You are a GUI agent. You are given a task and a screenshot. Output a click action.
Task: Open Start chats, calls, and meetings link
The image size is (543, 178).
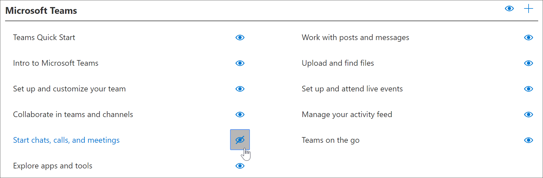[66, 140]
